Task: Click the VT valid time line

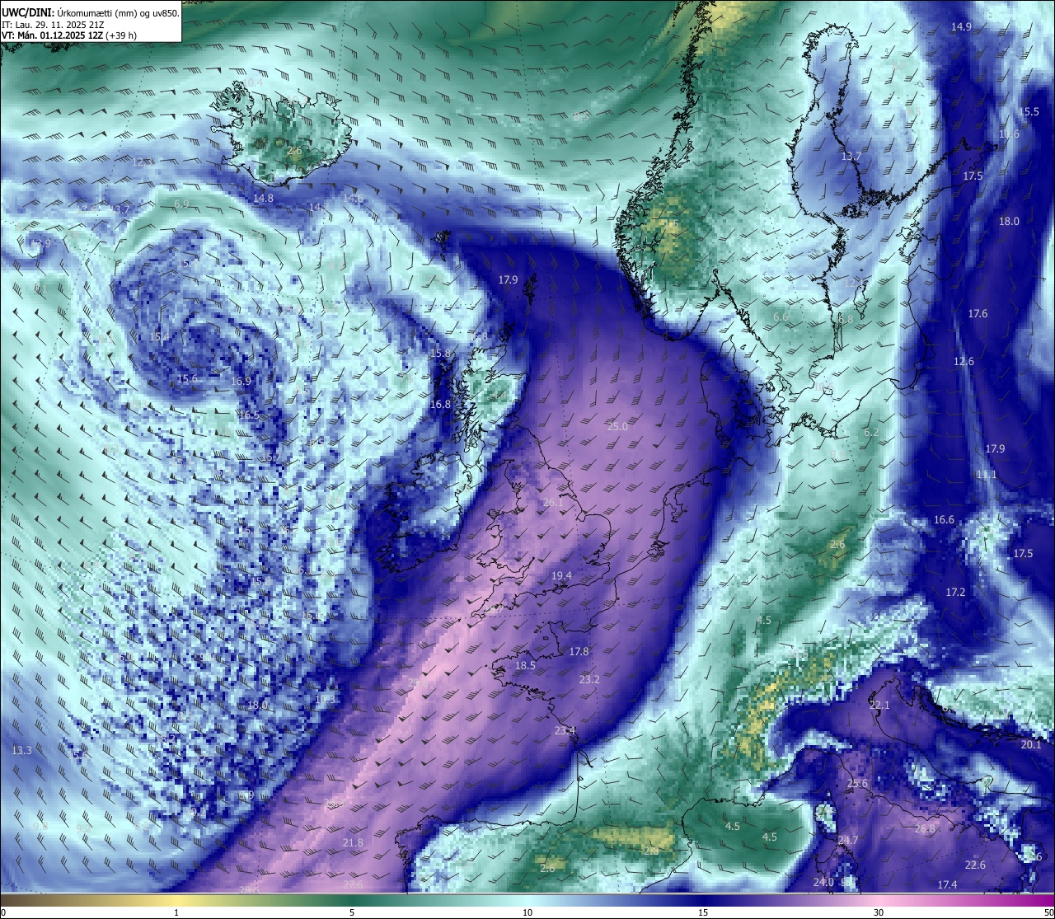Action: 69,35
